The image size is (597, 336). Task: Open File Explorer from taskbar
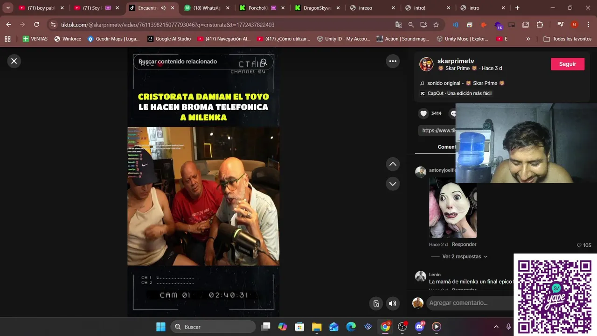(317, 327)
